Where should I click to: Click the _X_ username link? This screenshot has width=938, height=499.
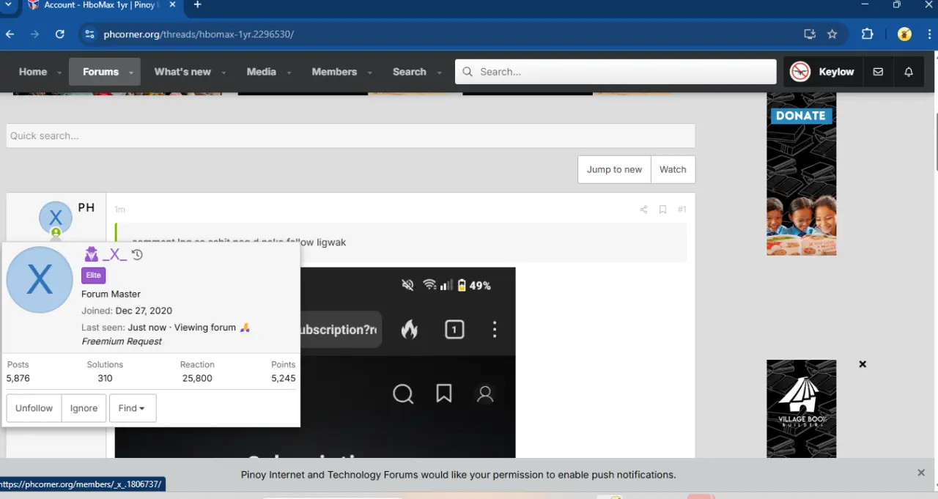coord(114,254)
